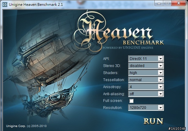The width and height of the screenshot is (188, 131).
Task: Click the "Unigine Corp. (c) 2005-2010" text
Action: [26, 126]
